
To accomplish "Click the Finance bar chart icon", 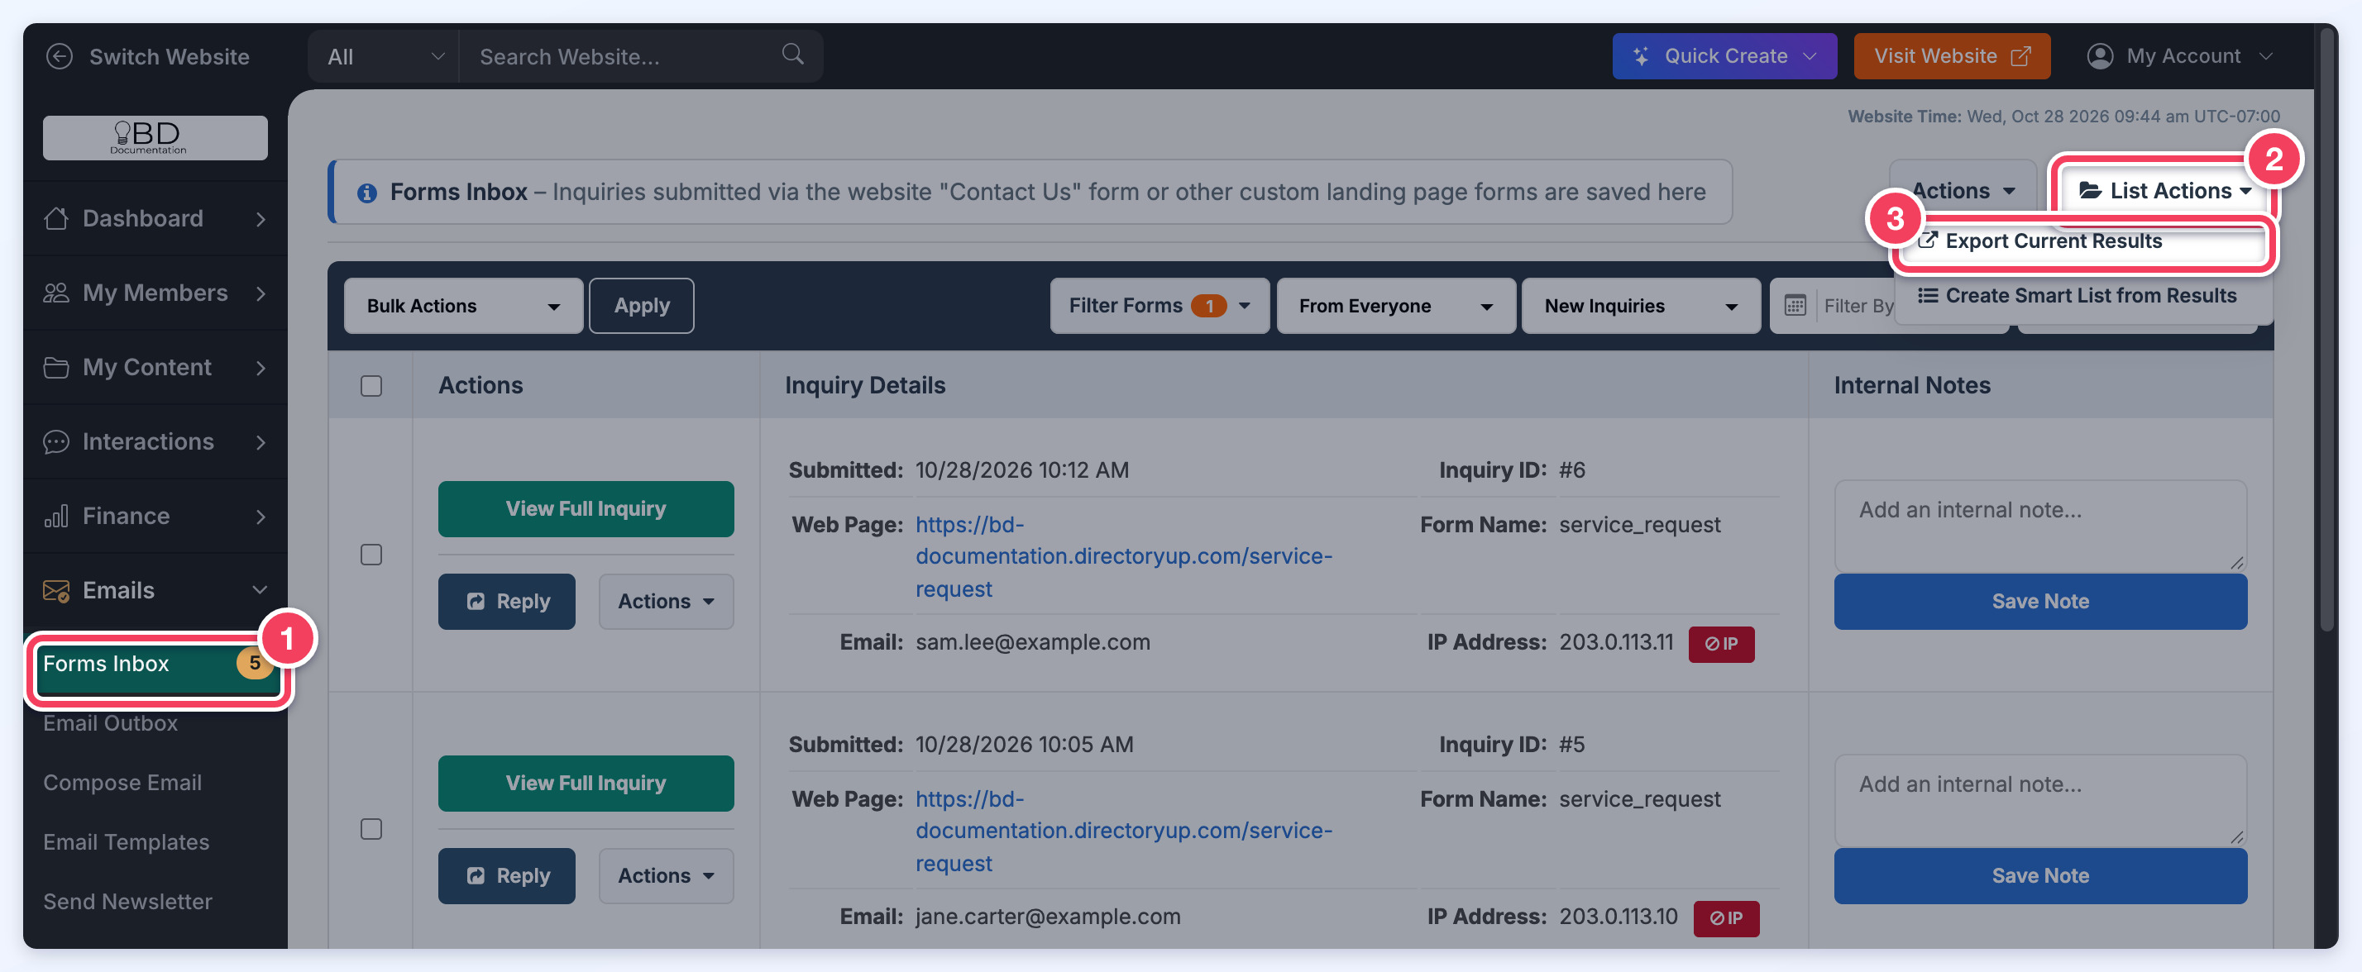I will (56, 516).
